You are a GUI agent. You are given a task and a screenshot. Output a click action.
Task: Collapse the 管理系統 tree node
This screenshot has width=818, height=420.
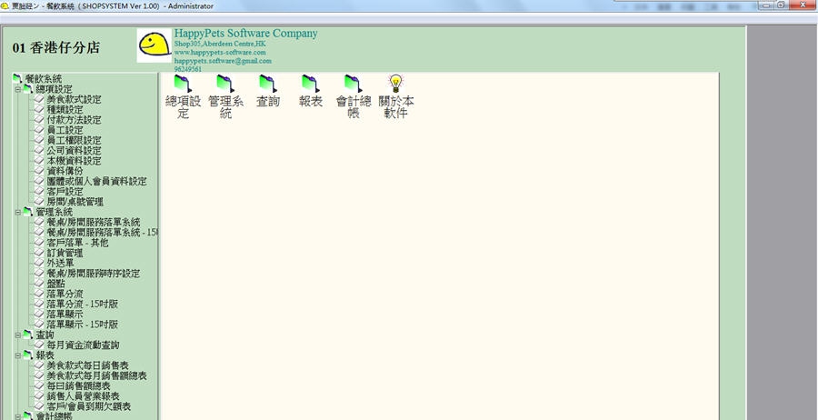(17, 212)
